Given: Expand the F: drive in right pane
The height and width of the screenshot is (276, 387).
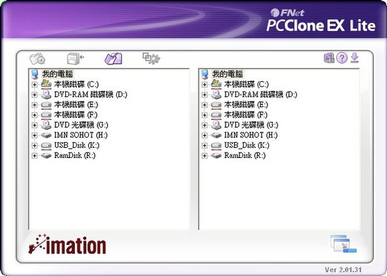Looking at the screenshot, I should point(204,115).
